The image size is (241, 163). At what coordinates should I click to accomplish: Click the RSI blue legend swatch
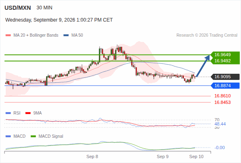8,113
